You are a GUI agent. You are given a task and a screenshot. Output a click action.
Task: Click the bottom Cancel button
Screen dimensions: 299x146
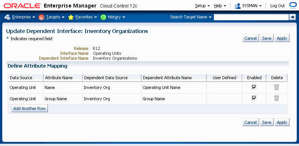pos(251,122)
